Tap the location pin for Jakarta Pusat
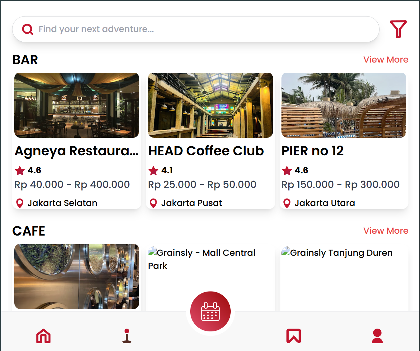Viewport: 420px width, 351px height. coord(153,203)
